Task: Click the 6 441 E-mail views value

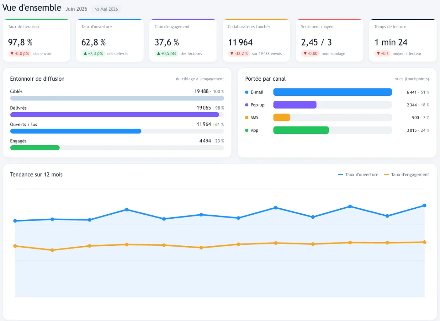Action: click(x=412, y=92)
